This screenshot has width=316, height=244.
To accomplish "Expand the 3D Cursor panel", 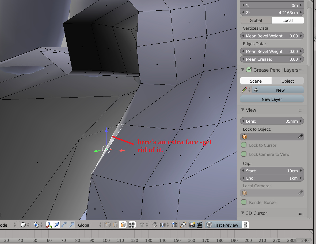I will [x=243, y=213].
